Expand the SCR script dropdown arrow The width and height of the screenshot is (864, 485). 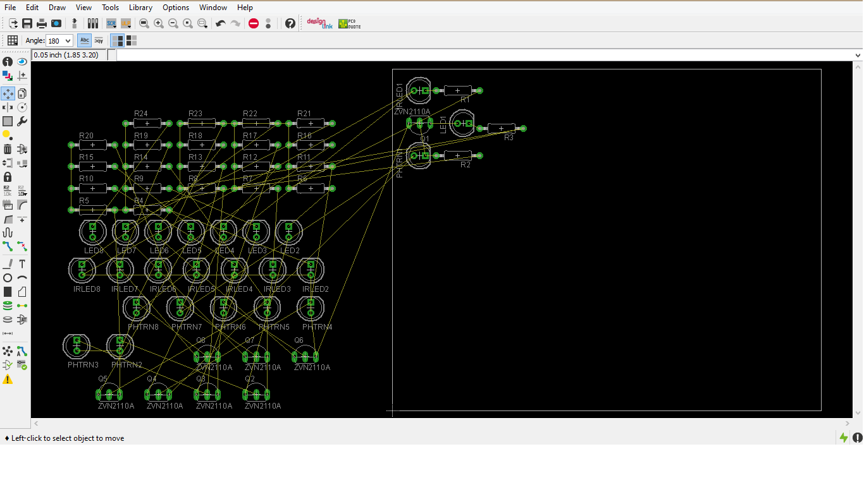tap(114, 27)
